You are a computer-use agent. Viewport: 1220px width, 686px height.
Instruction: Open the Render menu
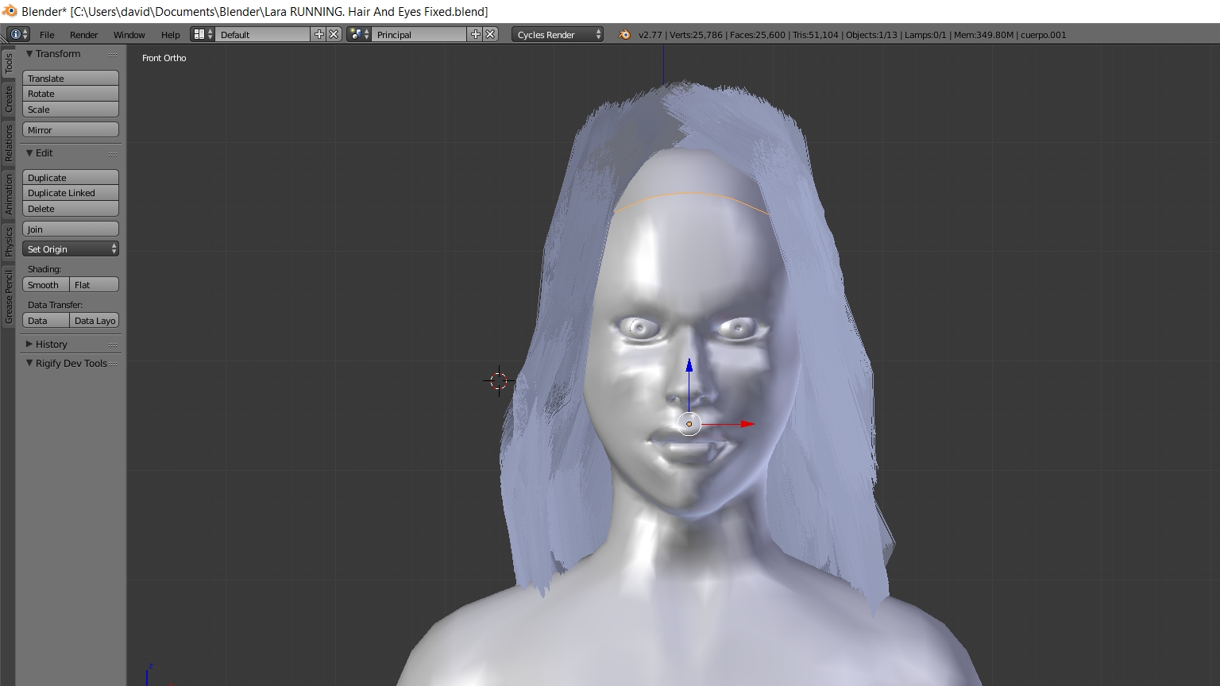tap(83, 35)
